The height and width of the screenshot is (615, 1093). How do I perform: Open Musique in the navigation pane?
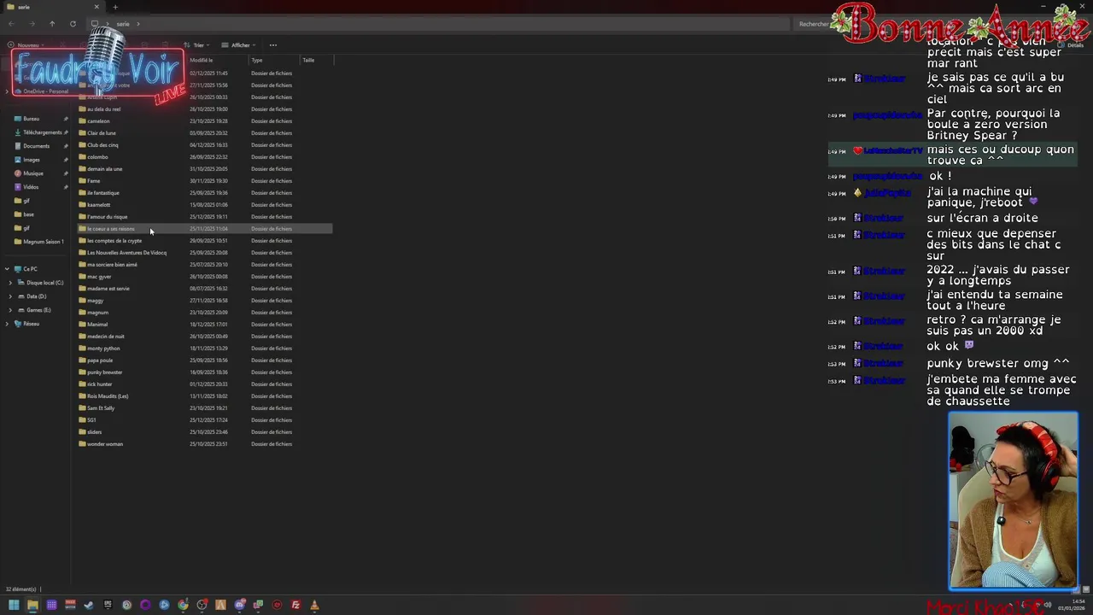tap(32, 173)
